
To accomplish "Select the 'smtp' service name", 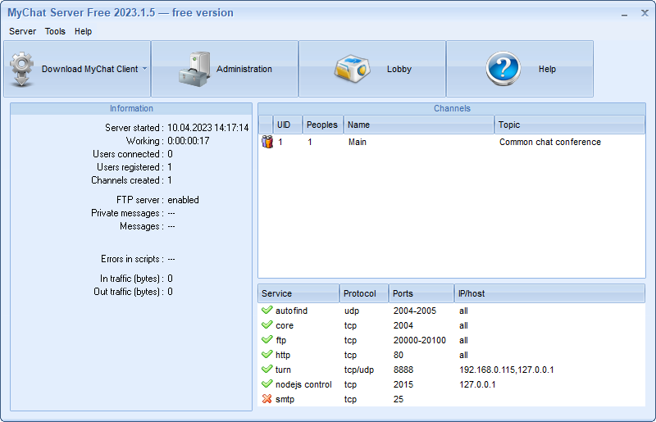I will (x=285, y=399).
